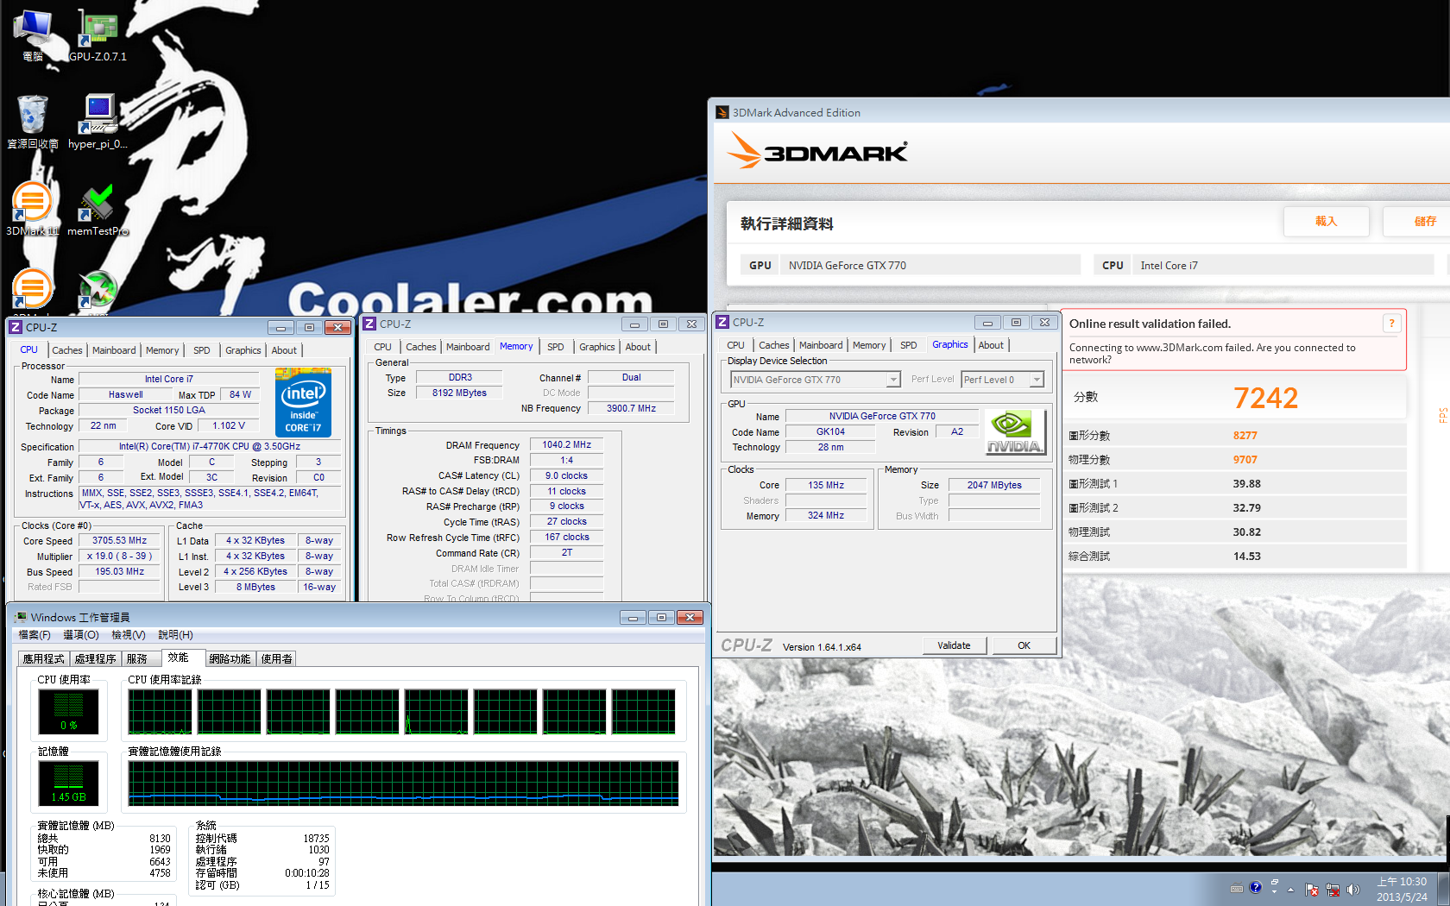This screenshot has height=906, width=1450.
Task: Open the 選項(O) menu in Task Manager
Action: 81,635
